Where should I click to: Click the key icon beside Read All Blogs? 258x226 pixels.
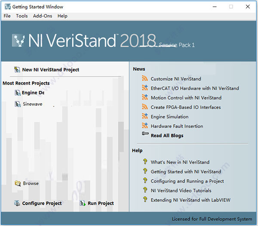(145, 134)
